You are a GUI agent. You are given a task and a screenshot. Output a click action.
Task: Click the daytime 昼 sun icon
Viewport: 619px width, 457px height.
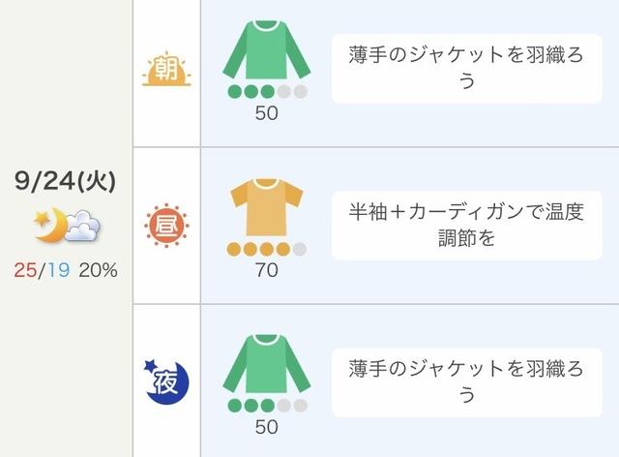[166, 225]
